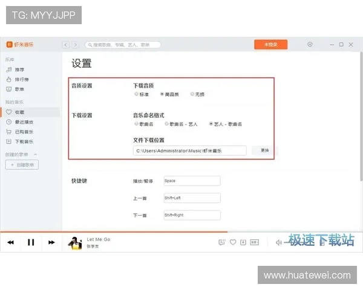Image resolution: width=363 pixels, height=290 pixels.
Task: Click the orange 未登录 login button
Action: pyautogui.click(x=270, y=44)
